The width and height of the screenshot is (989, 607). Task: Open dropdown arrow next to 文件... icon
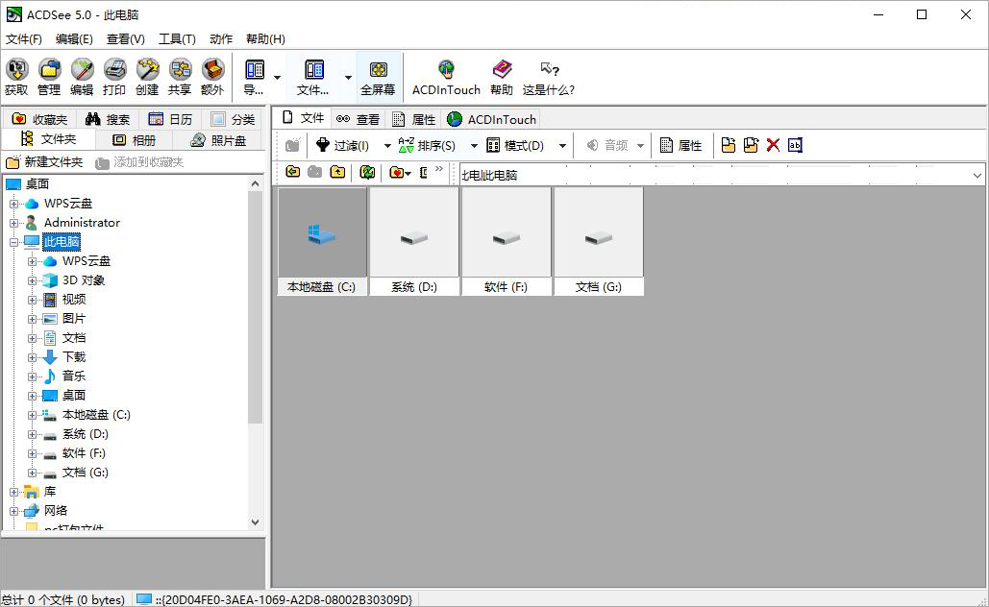pos(348,78)
